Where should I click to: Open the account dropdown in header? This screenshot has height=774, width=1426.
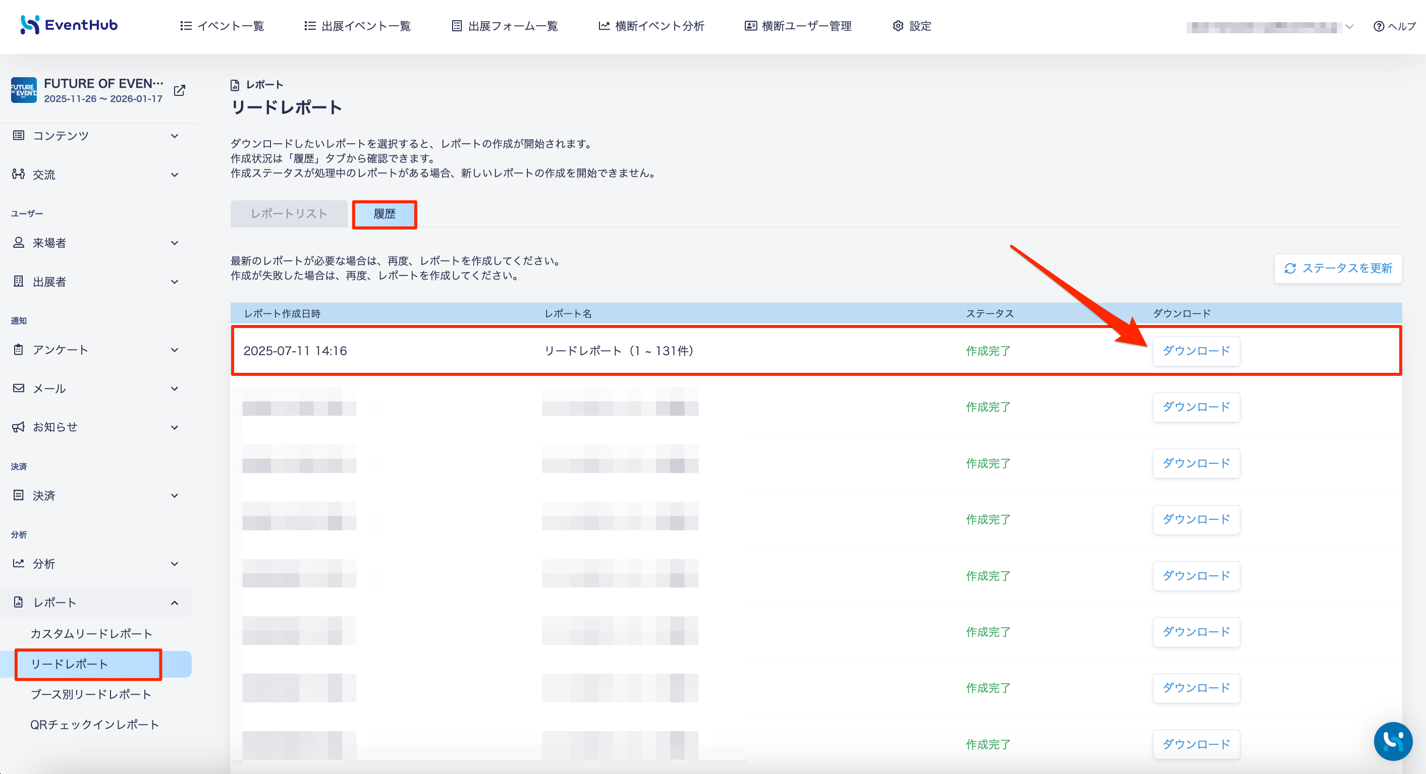pos(1270,27)
